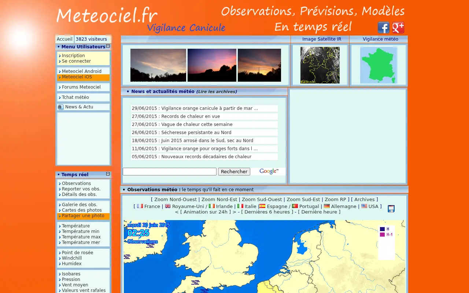Open Température max in sidebar
This screenshot has width=469, height=293.
point(81,237)
